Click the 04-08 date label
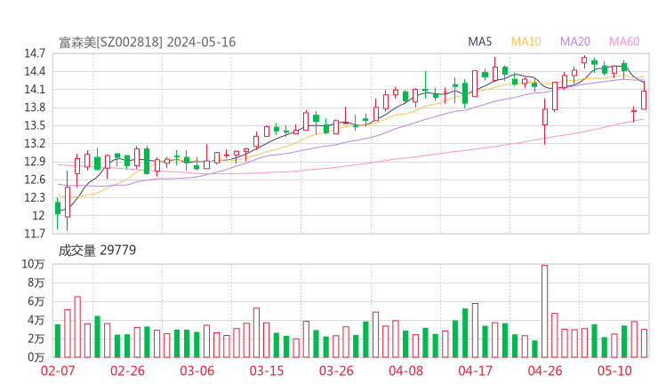 coord(405,371)
